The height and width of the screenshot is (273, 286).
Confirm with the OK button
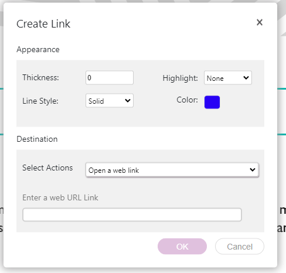182,247
